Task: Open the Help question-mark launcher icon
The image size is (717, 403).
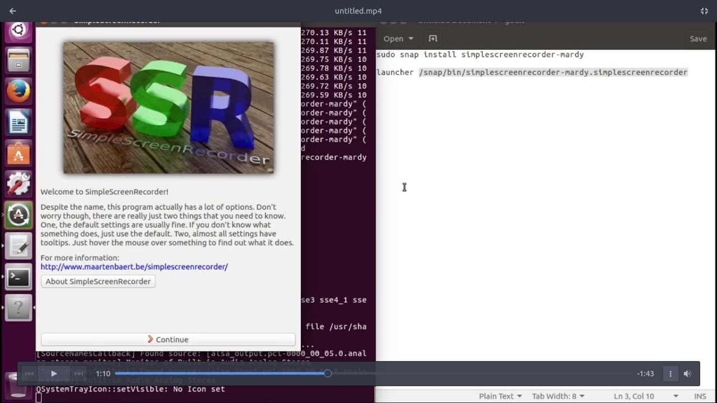Action: coord(18,307)
